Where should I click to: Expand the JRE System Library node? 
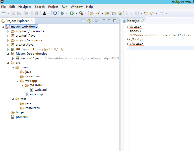(x=8, y=49)
